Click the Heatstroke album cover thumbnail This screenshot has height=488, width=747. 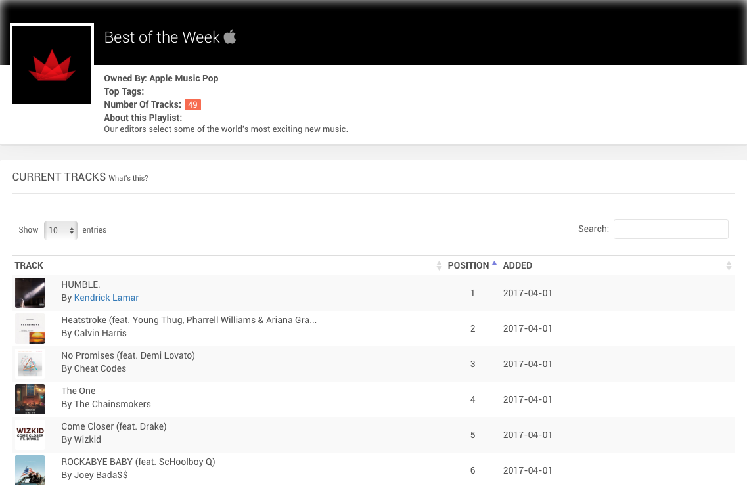pos(30,328)
